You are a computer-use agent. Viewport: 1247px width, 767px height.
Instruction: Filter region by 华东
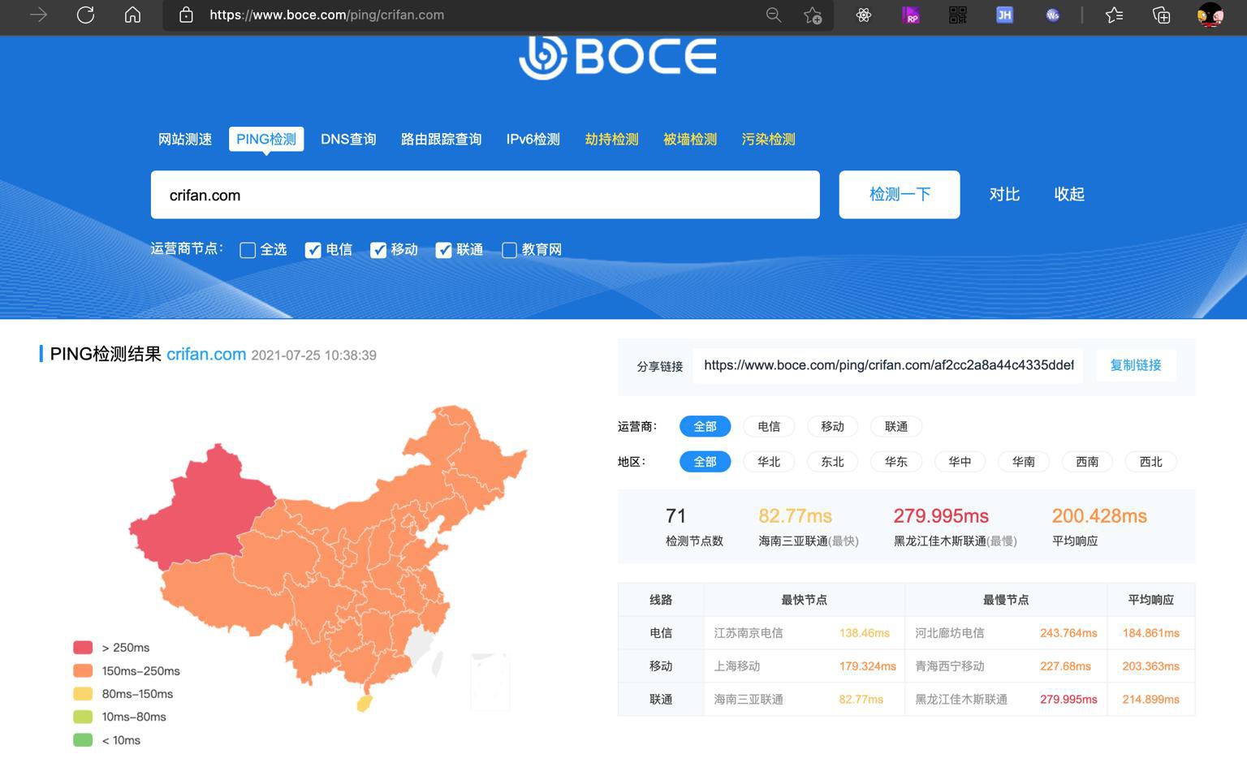[x=896, y=462]
